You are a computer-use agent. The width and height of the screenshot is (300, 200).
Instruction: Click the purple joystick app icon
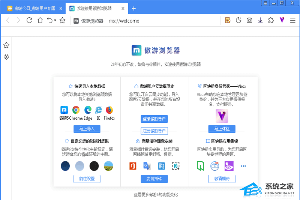pyautogui.click(x=229, y=166)
